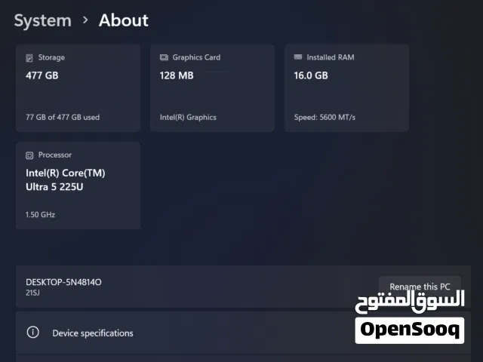
Task: Select Intel(R) Core(TM) Ultra 5 225U text
Action: point(66,179)
